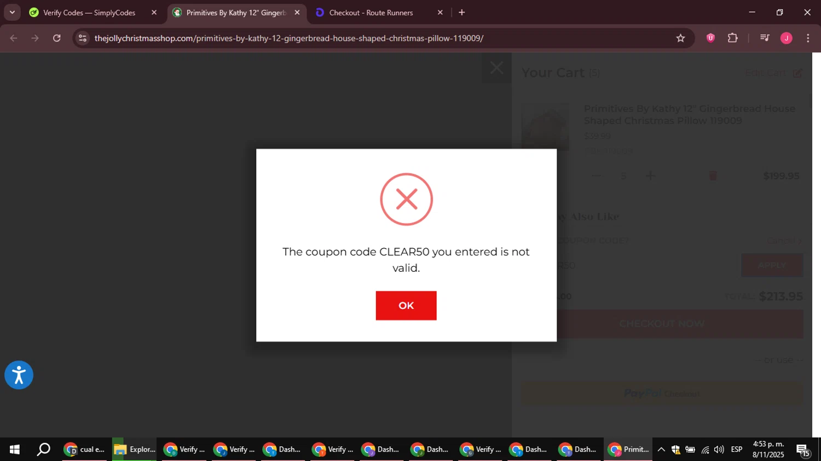Show hidden system tray icons

pyautogui.click(x=661, y=450)
